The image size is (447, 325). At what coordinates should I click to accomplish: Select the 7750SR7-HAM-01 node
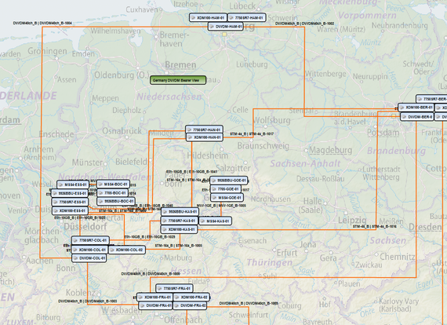[x=246, y=18]
